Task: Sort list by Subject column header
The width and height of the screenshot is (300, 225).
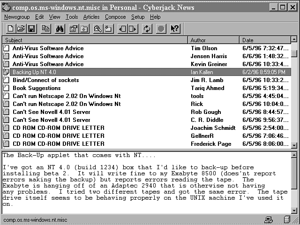Action: (x=94, y=40)
